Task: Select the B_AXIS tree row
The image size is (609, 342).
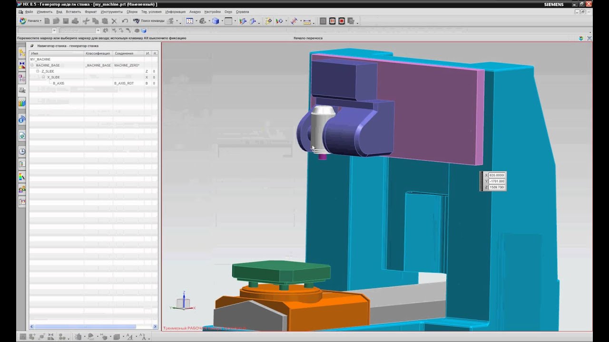Action: click(x=93, y=83)
